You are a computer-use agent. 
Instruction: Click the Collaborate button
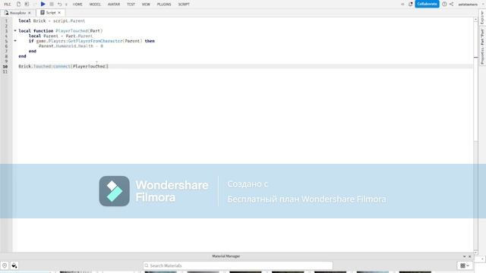427,4
